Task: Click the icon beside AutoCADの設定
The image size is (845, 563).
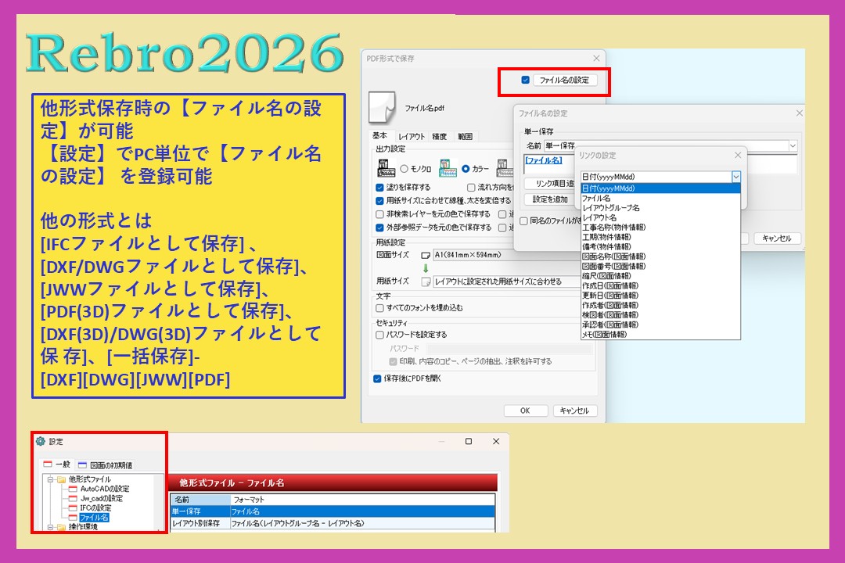Action: pyautogui.click(x=73, y=489)
